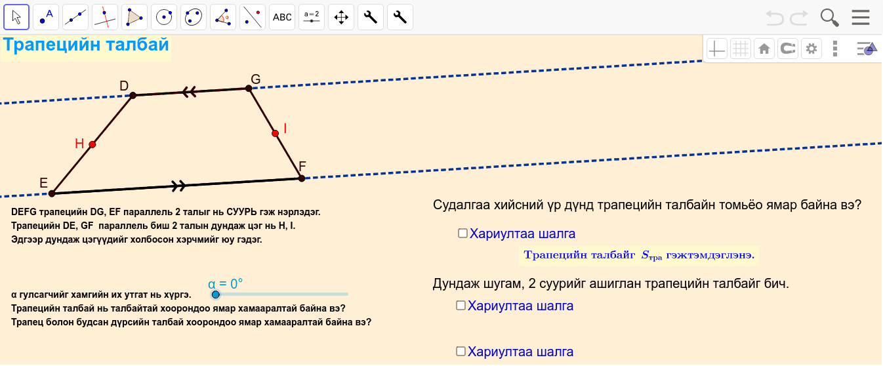883x366 pixels.
Task: Click the Дундаж шугам, 2 суурийг question text
Action: tap(611, 284)
